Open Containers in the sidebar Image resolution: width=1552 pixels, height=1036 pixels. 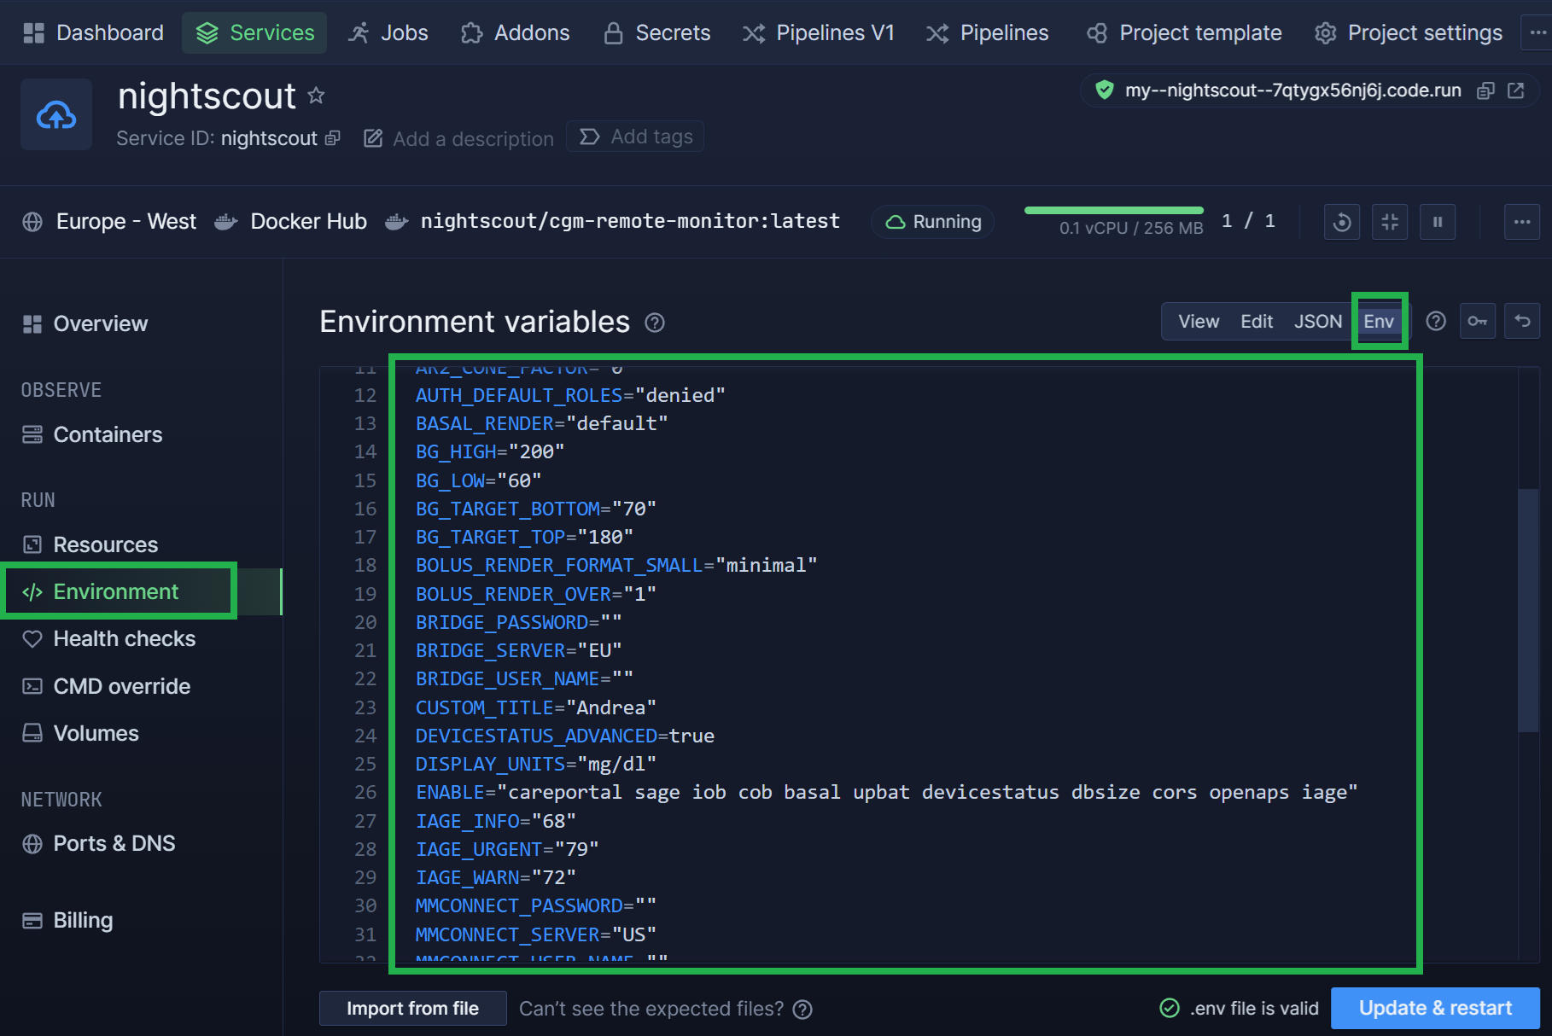click(x=91, y=434)
